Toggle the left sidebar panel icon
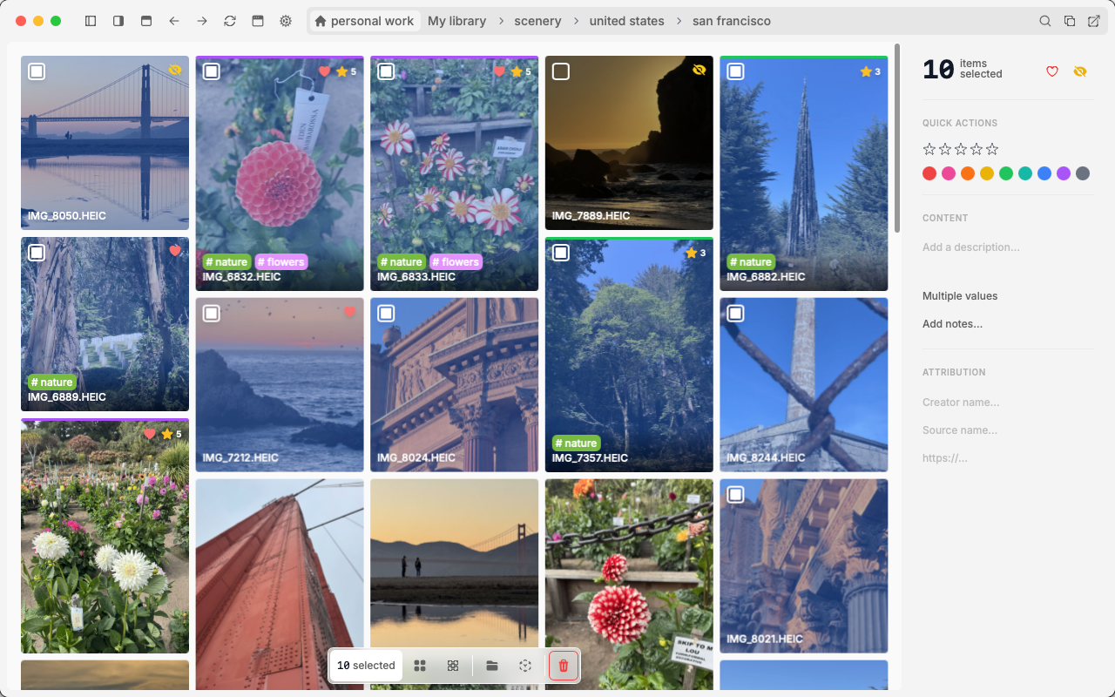This screenshot has width=1115, height=697. [91, 20]
